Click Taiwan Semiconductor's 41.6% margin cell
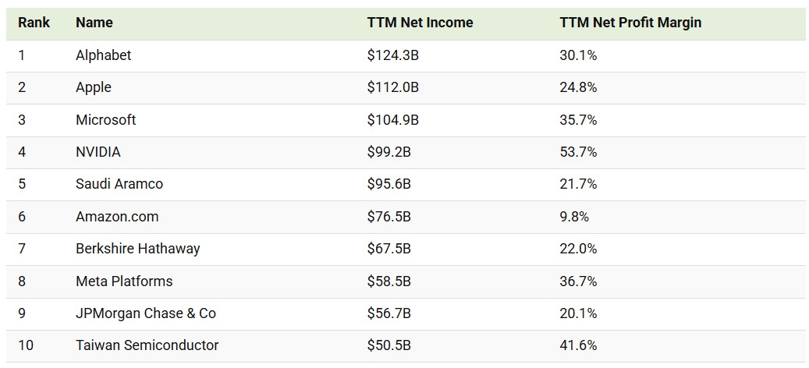809x368 pixels. pyautogui.click(x=578, y=345)
